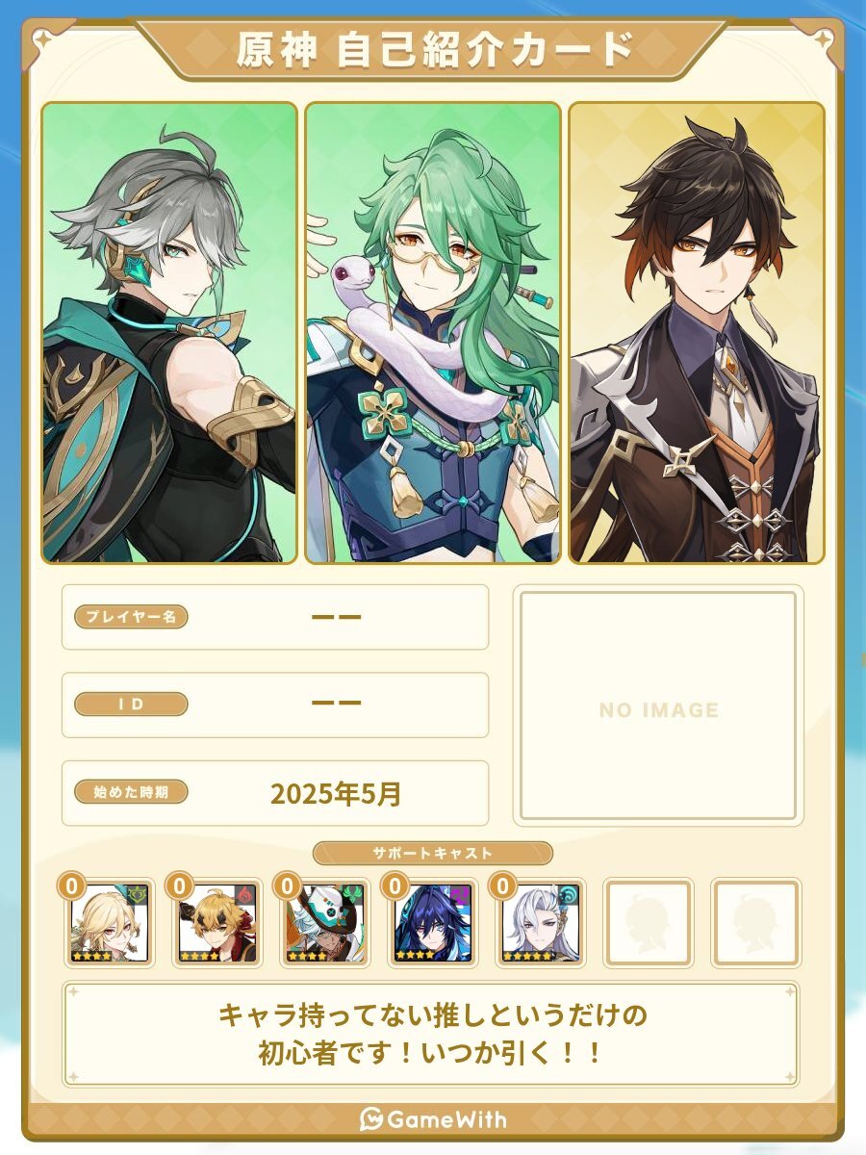
Task: Click the first empty support cast slot
Action: (648, 922)
